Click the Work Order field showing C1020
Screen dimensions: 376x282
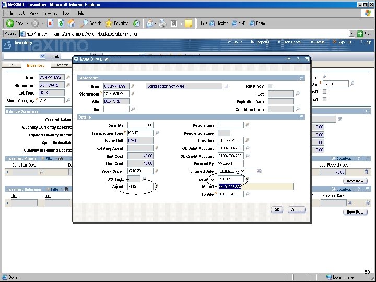[140, 171]
